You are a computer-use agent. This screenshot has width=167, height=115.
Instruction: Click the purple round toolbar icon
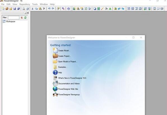pyautogui.click(x=68, y=9)
